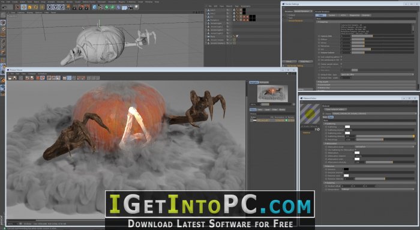Click the blue cube primitive icon

[x=95, y=7]
